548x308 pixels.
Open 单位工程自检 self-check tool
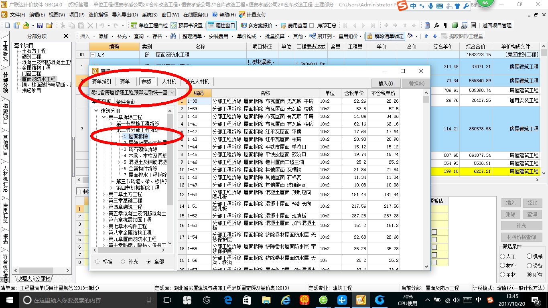click(x=149, y=25)
